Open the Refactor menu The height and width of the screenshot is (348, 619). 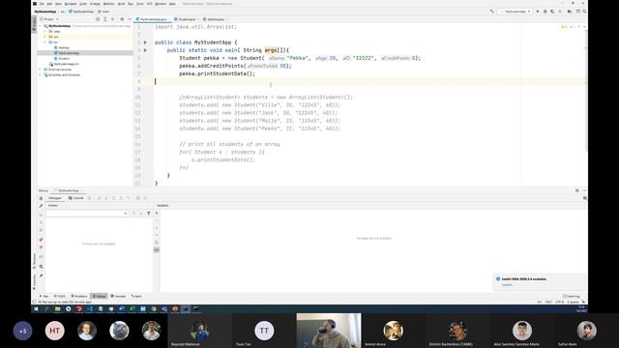click(x=108, y=4)
